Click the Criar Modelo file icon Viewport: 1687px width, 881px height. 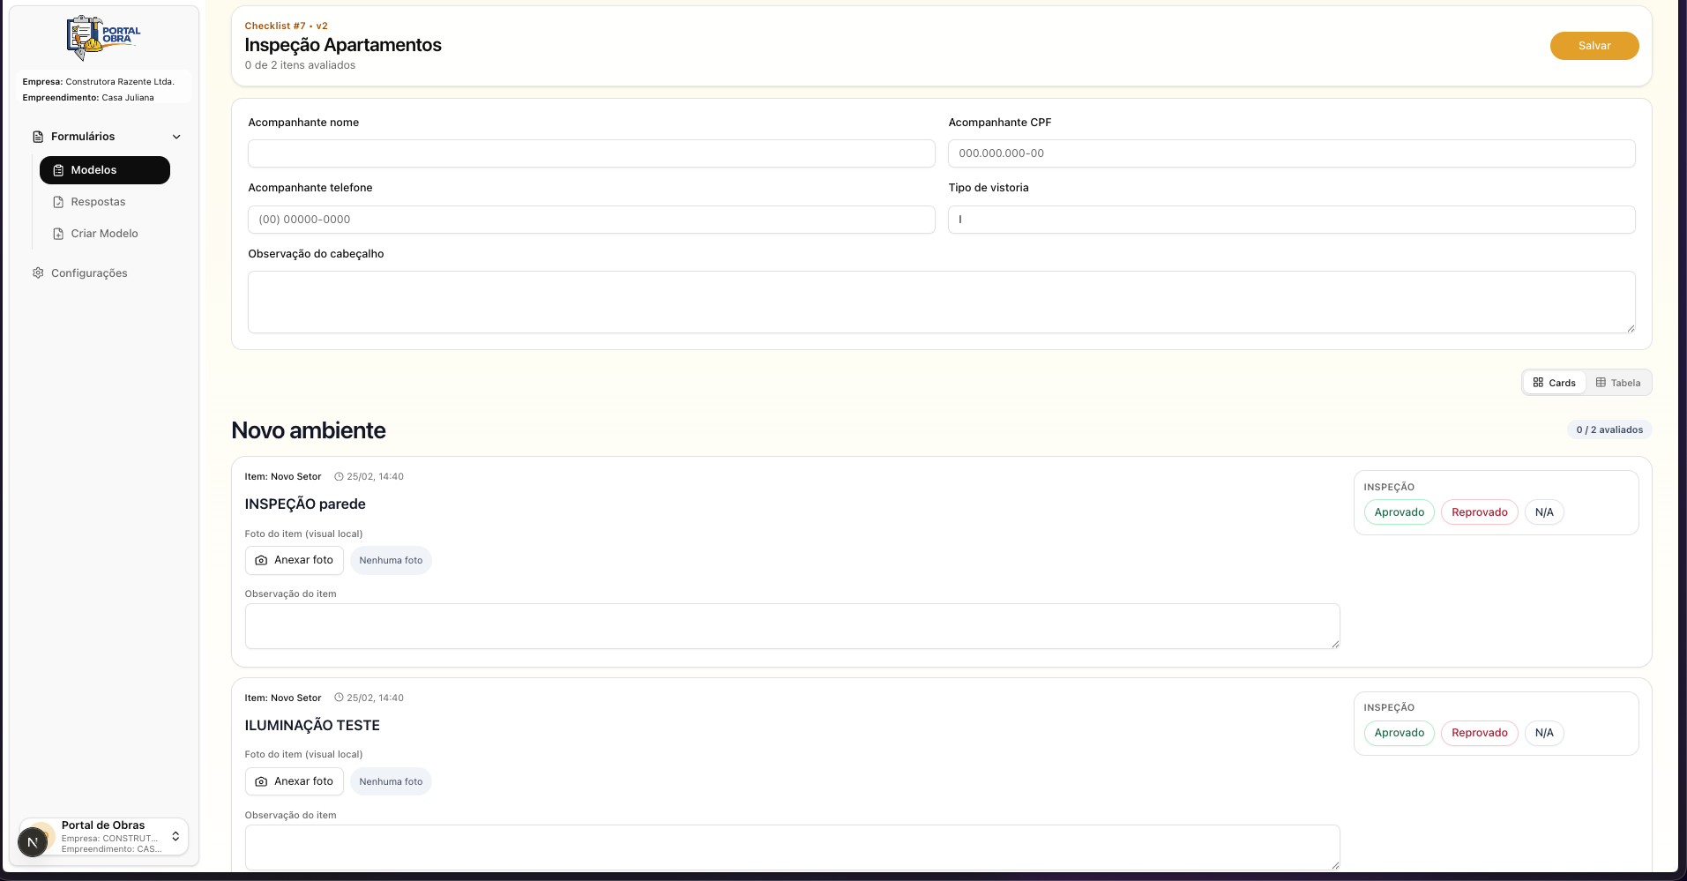pos(58,234)
